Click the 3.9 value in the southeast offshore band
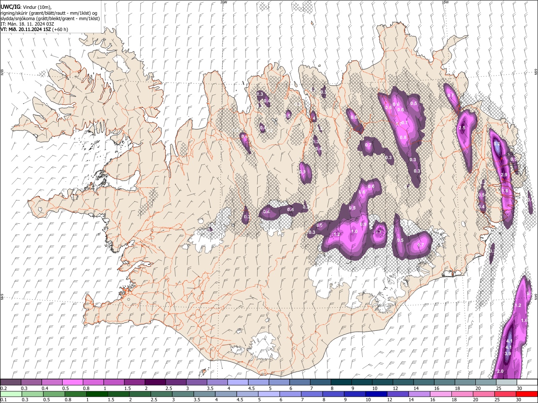 pyautogui.click(x=507, y=353)
